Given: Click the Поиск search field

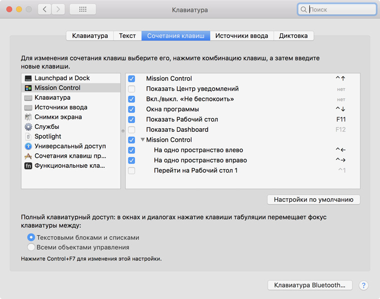Looking at the screenshot, I should click(341, 9).
